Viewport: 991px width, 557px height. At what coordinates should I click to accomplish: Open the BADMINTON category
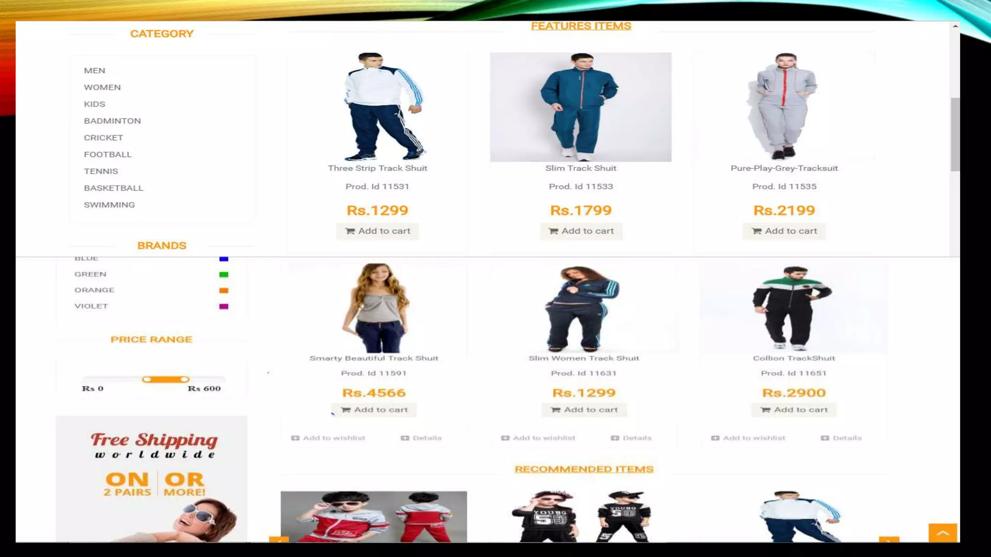[112, 121]
